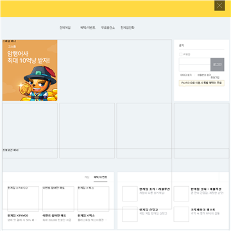Open the 회원가입 link
The width and height of the screenshot is (231, 231).
pyautogui.click(x=215, y=78)
